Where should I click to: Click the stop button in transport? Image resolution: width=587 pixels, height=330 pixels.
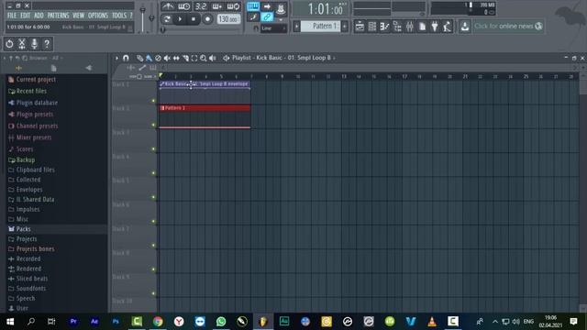194,18
